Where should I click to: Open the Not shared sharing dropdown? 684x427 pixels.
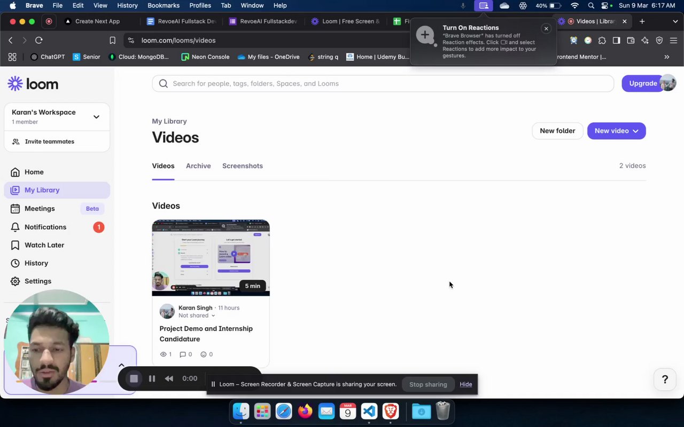pyautogui.click(x=197, y=315)
